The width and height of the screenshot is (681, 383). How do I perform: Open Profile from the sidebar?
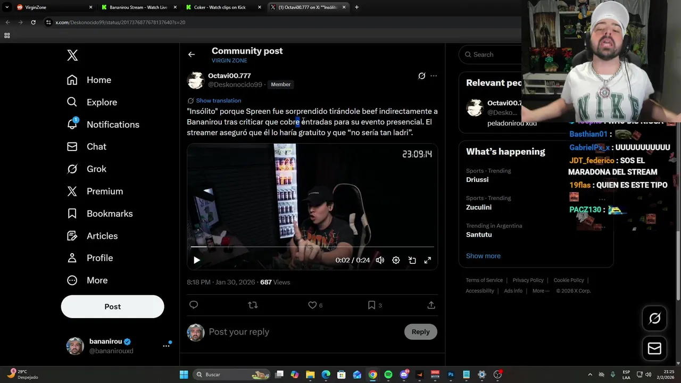pyautogui.click(x=90, y=258)
